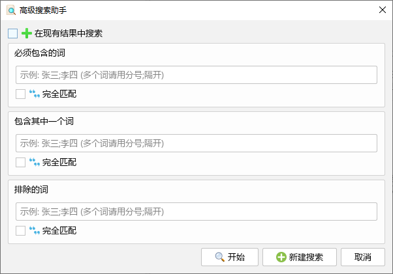Toggle 完全匹配 checkbox under 包含其中一个词
Image resolution: width=393 pixels, height=274 pixels.
[x=21, y=162]
